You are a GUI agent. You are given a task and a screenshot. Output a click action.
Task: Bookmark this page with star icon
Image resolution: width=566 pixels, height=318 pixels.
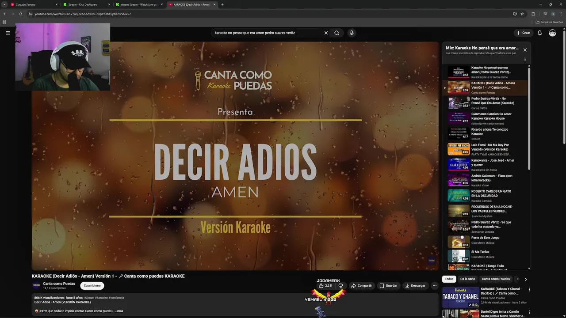(522, 14)
